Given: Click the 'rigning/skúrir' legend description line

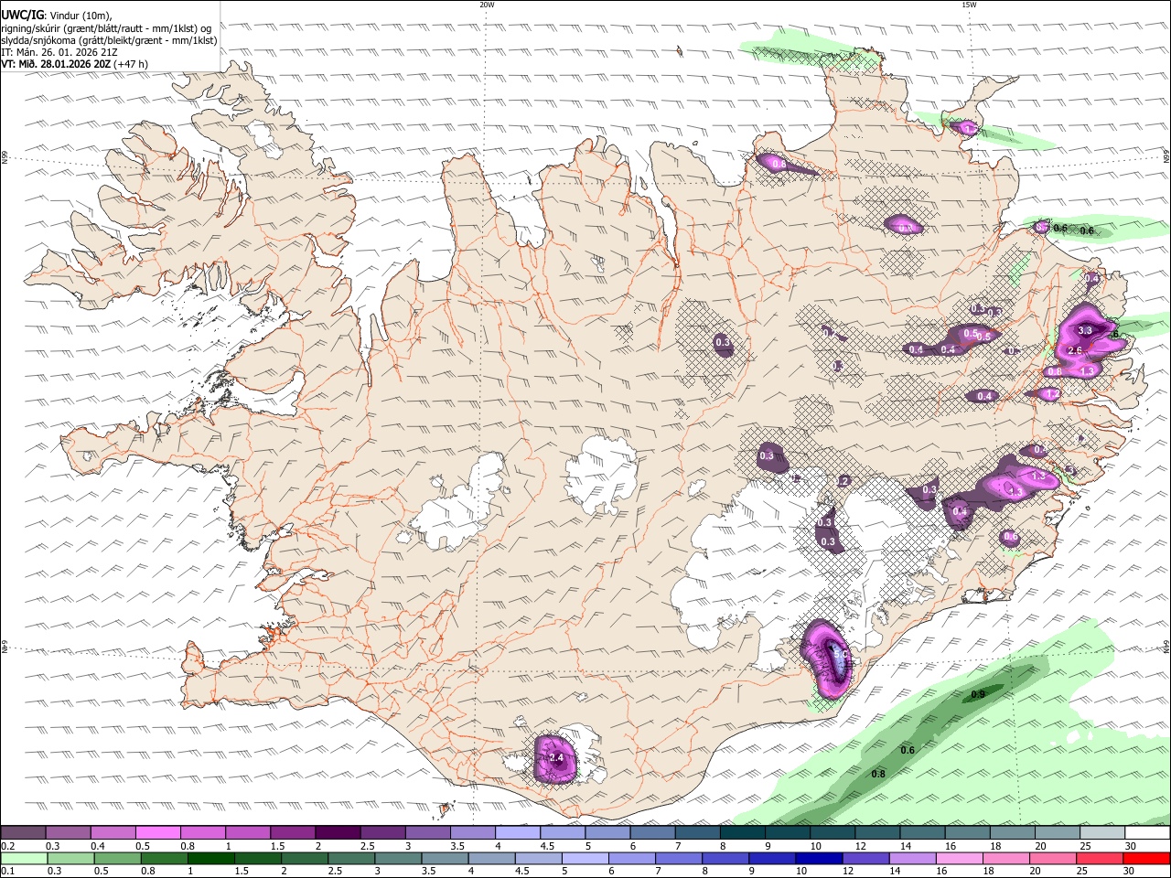Looking at the screenshot, I should [x=105, y=28].
